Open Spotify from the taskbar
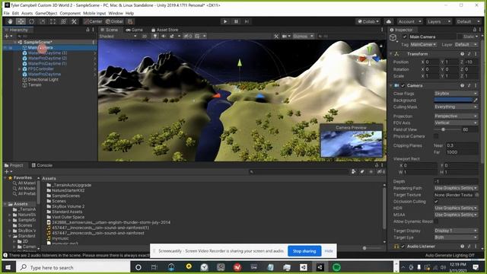Viewport: 487px width, 274px height. 336,267
